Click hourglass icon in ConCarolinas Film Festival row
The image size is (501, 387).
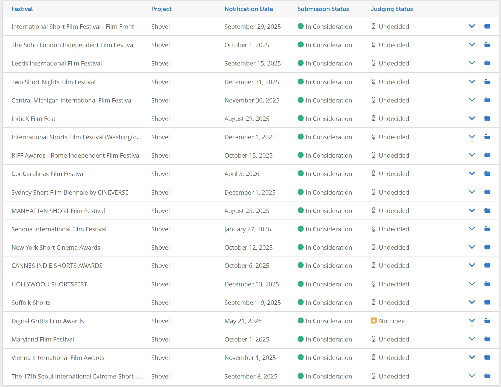point(373,173)
